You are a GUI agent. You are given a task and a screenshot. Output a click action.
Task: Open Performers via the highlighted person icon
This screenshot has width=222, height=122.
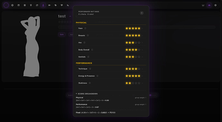[43, 5]
